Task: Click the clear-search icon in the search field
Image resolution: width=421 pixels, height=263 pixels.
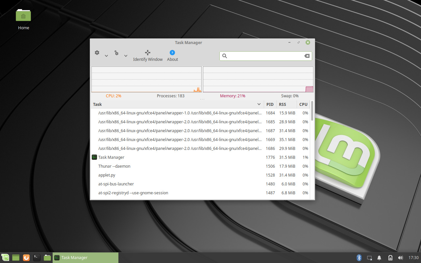Action: 307,56
